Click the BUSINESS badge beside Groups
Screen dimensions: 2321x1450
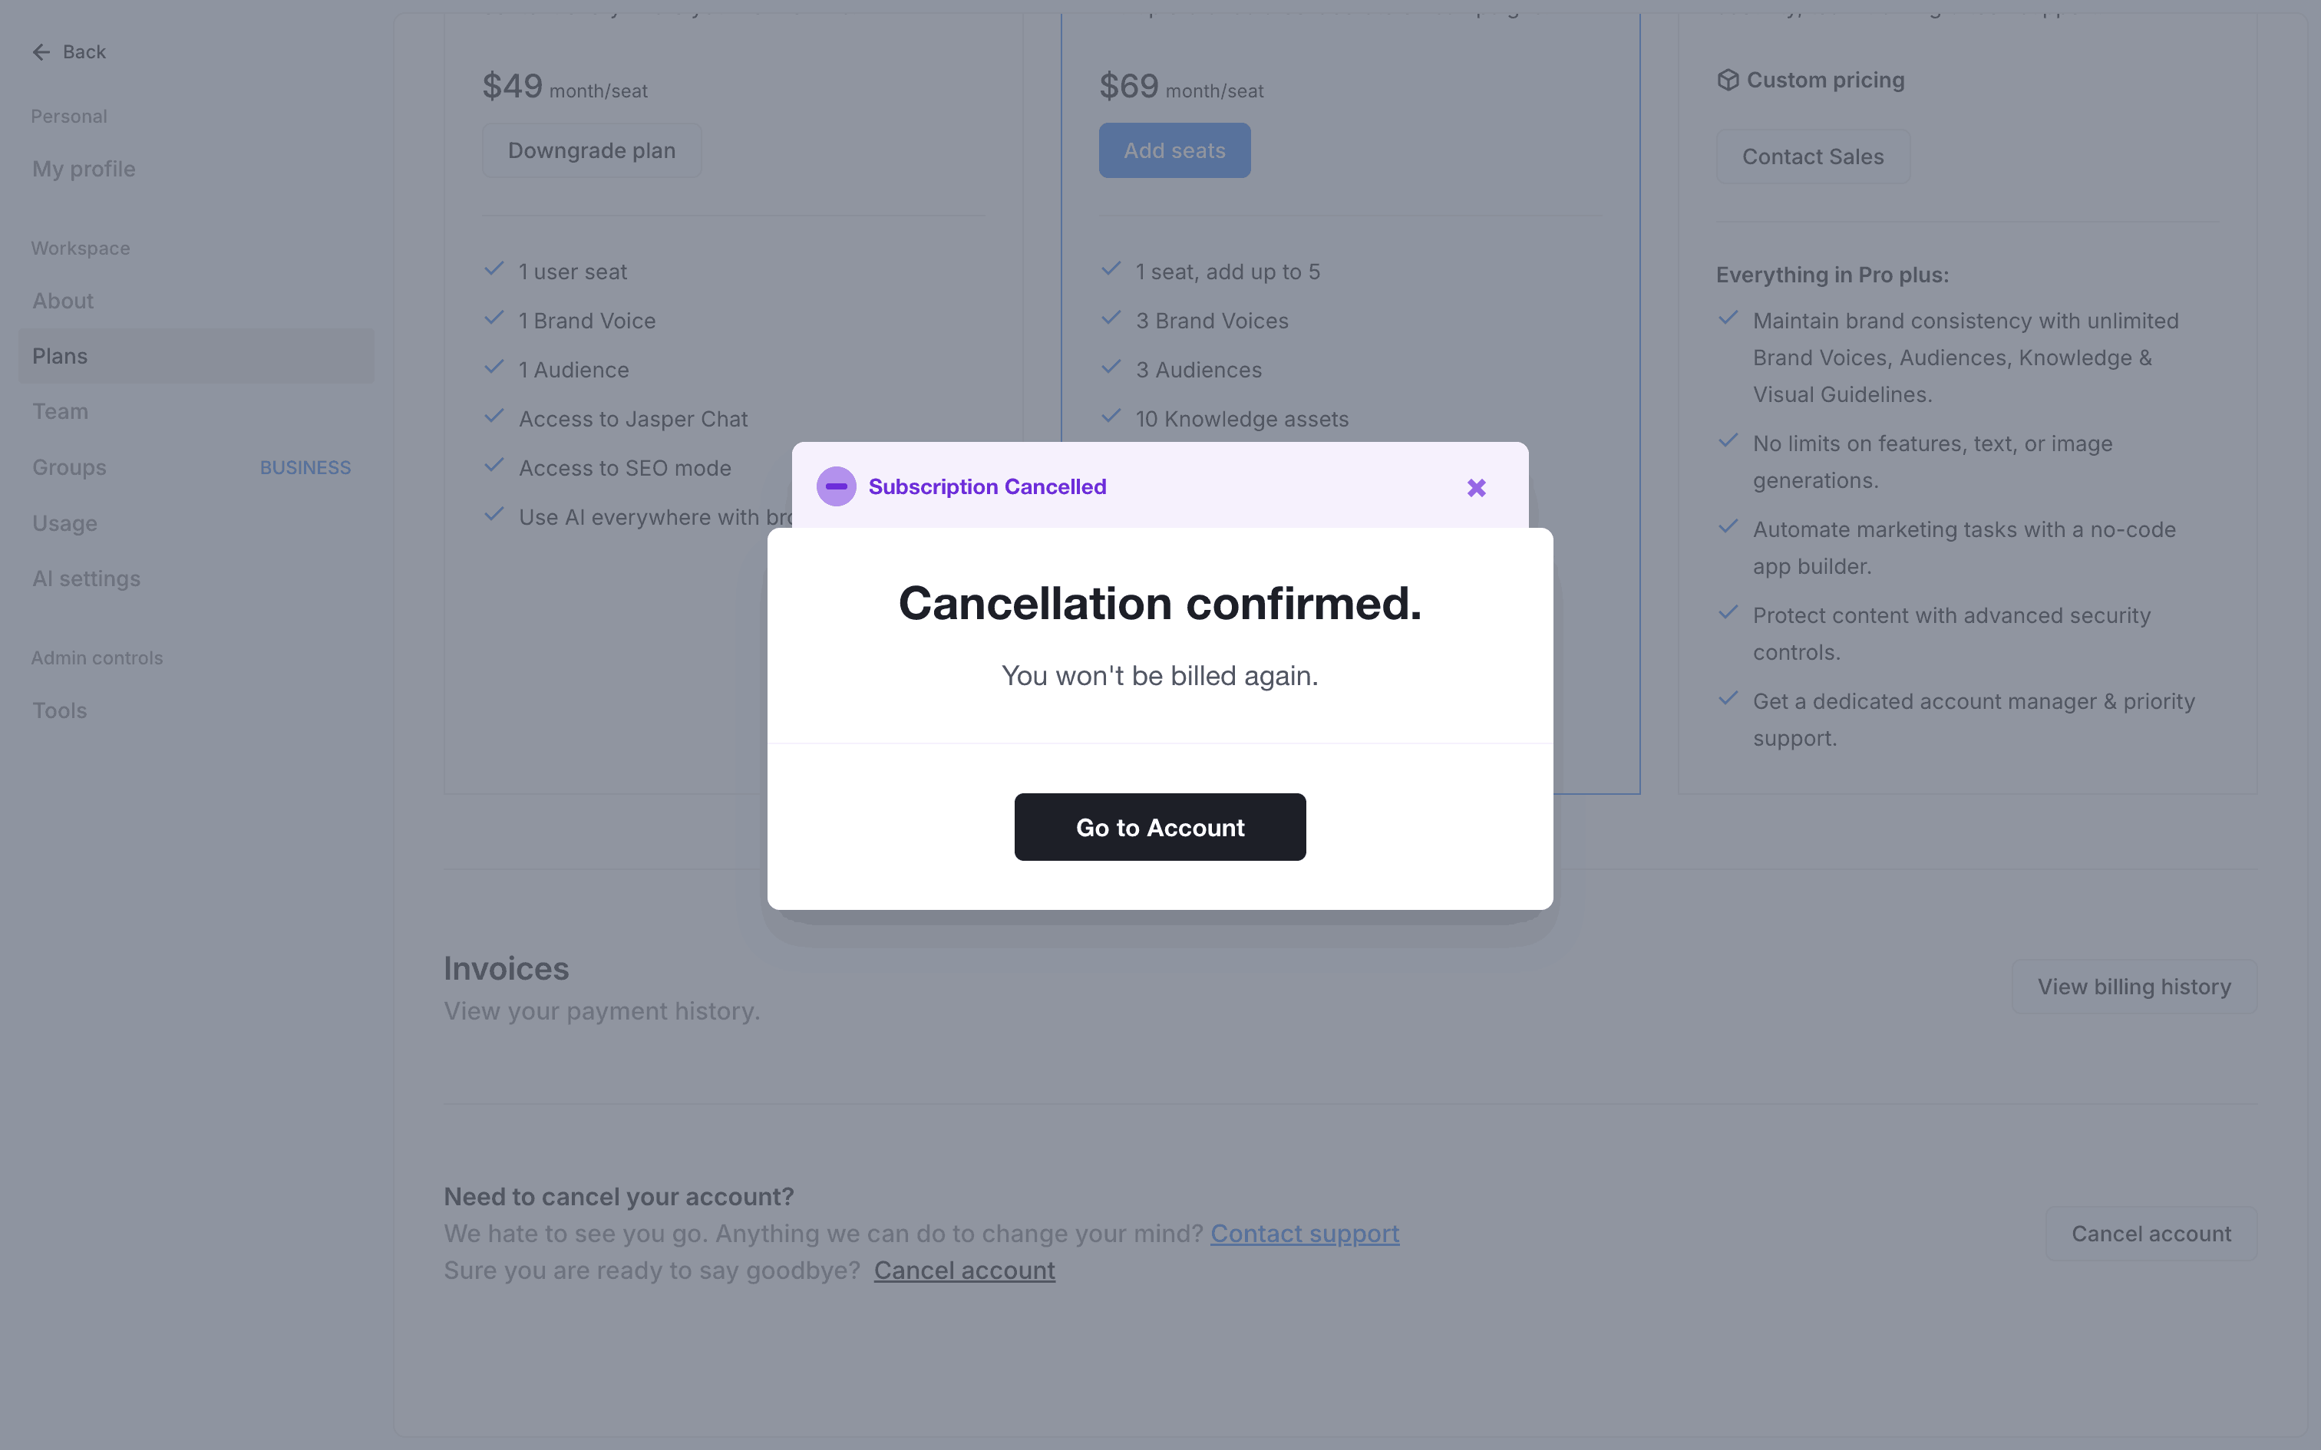305,467
